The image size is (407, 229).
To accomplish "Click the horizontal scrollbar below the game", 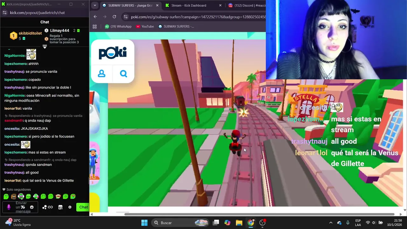I will 259,214.
